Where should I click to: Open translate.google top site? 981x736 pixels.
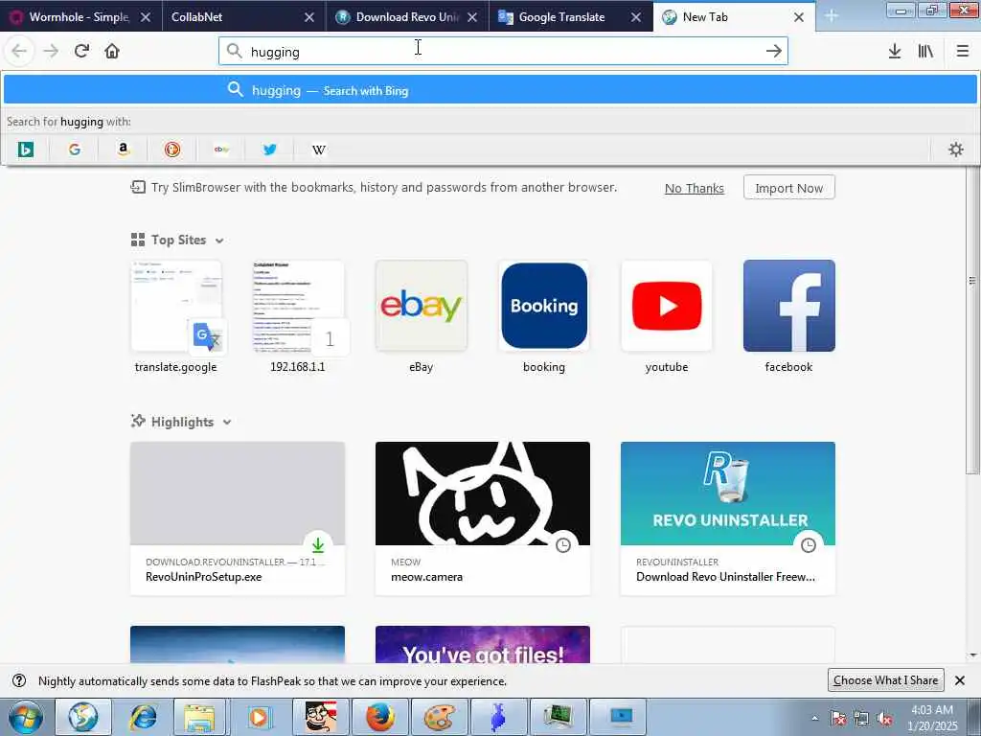click(x=176, y=318)
